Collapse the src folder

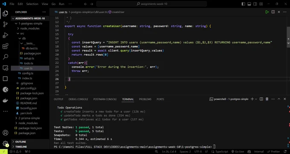coord(30,34)
